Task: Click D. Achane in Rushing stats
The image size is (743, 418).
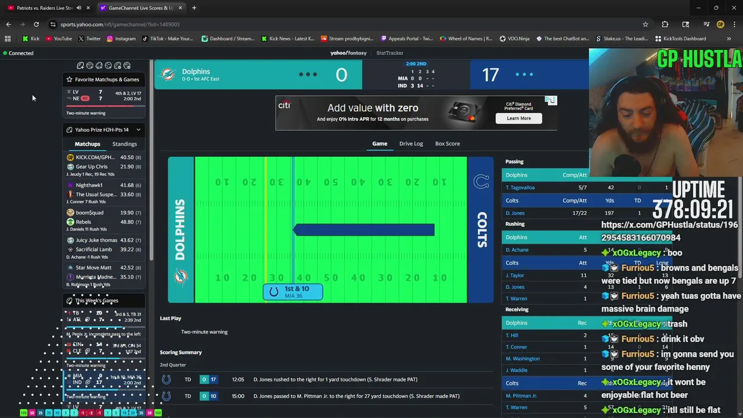Action: (517, 250)
